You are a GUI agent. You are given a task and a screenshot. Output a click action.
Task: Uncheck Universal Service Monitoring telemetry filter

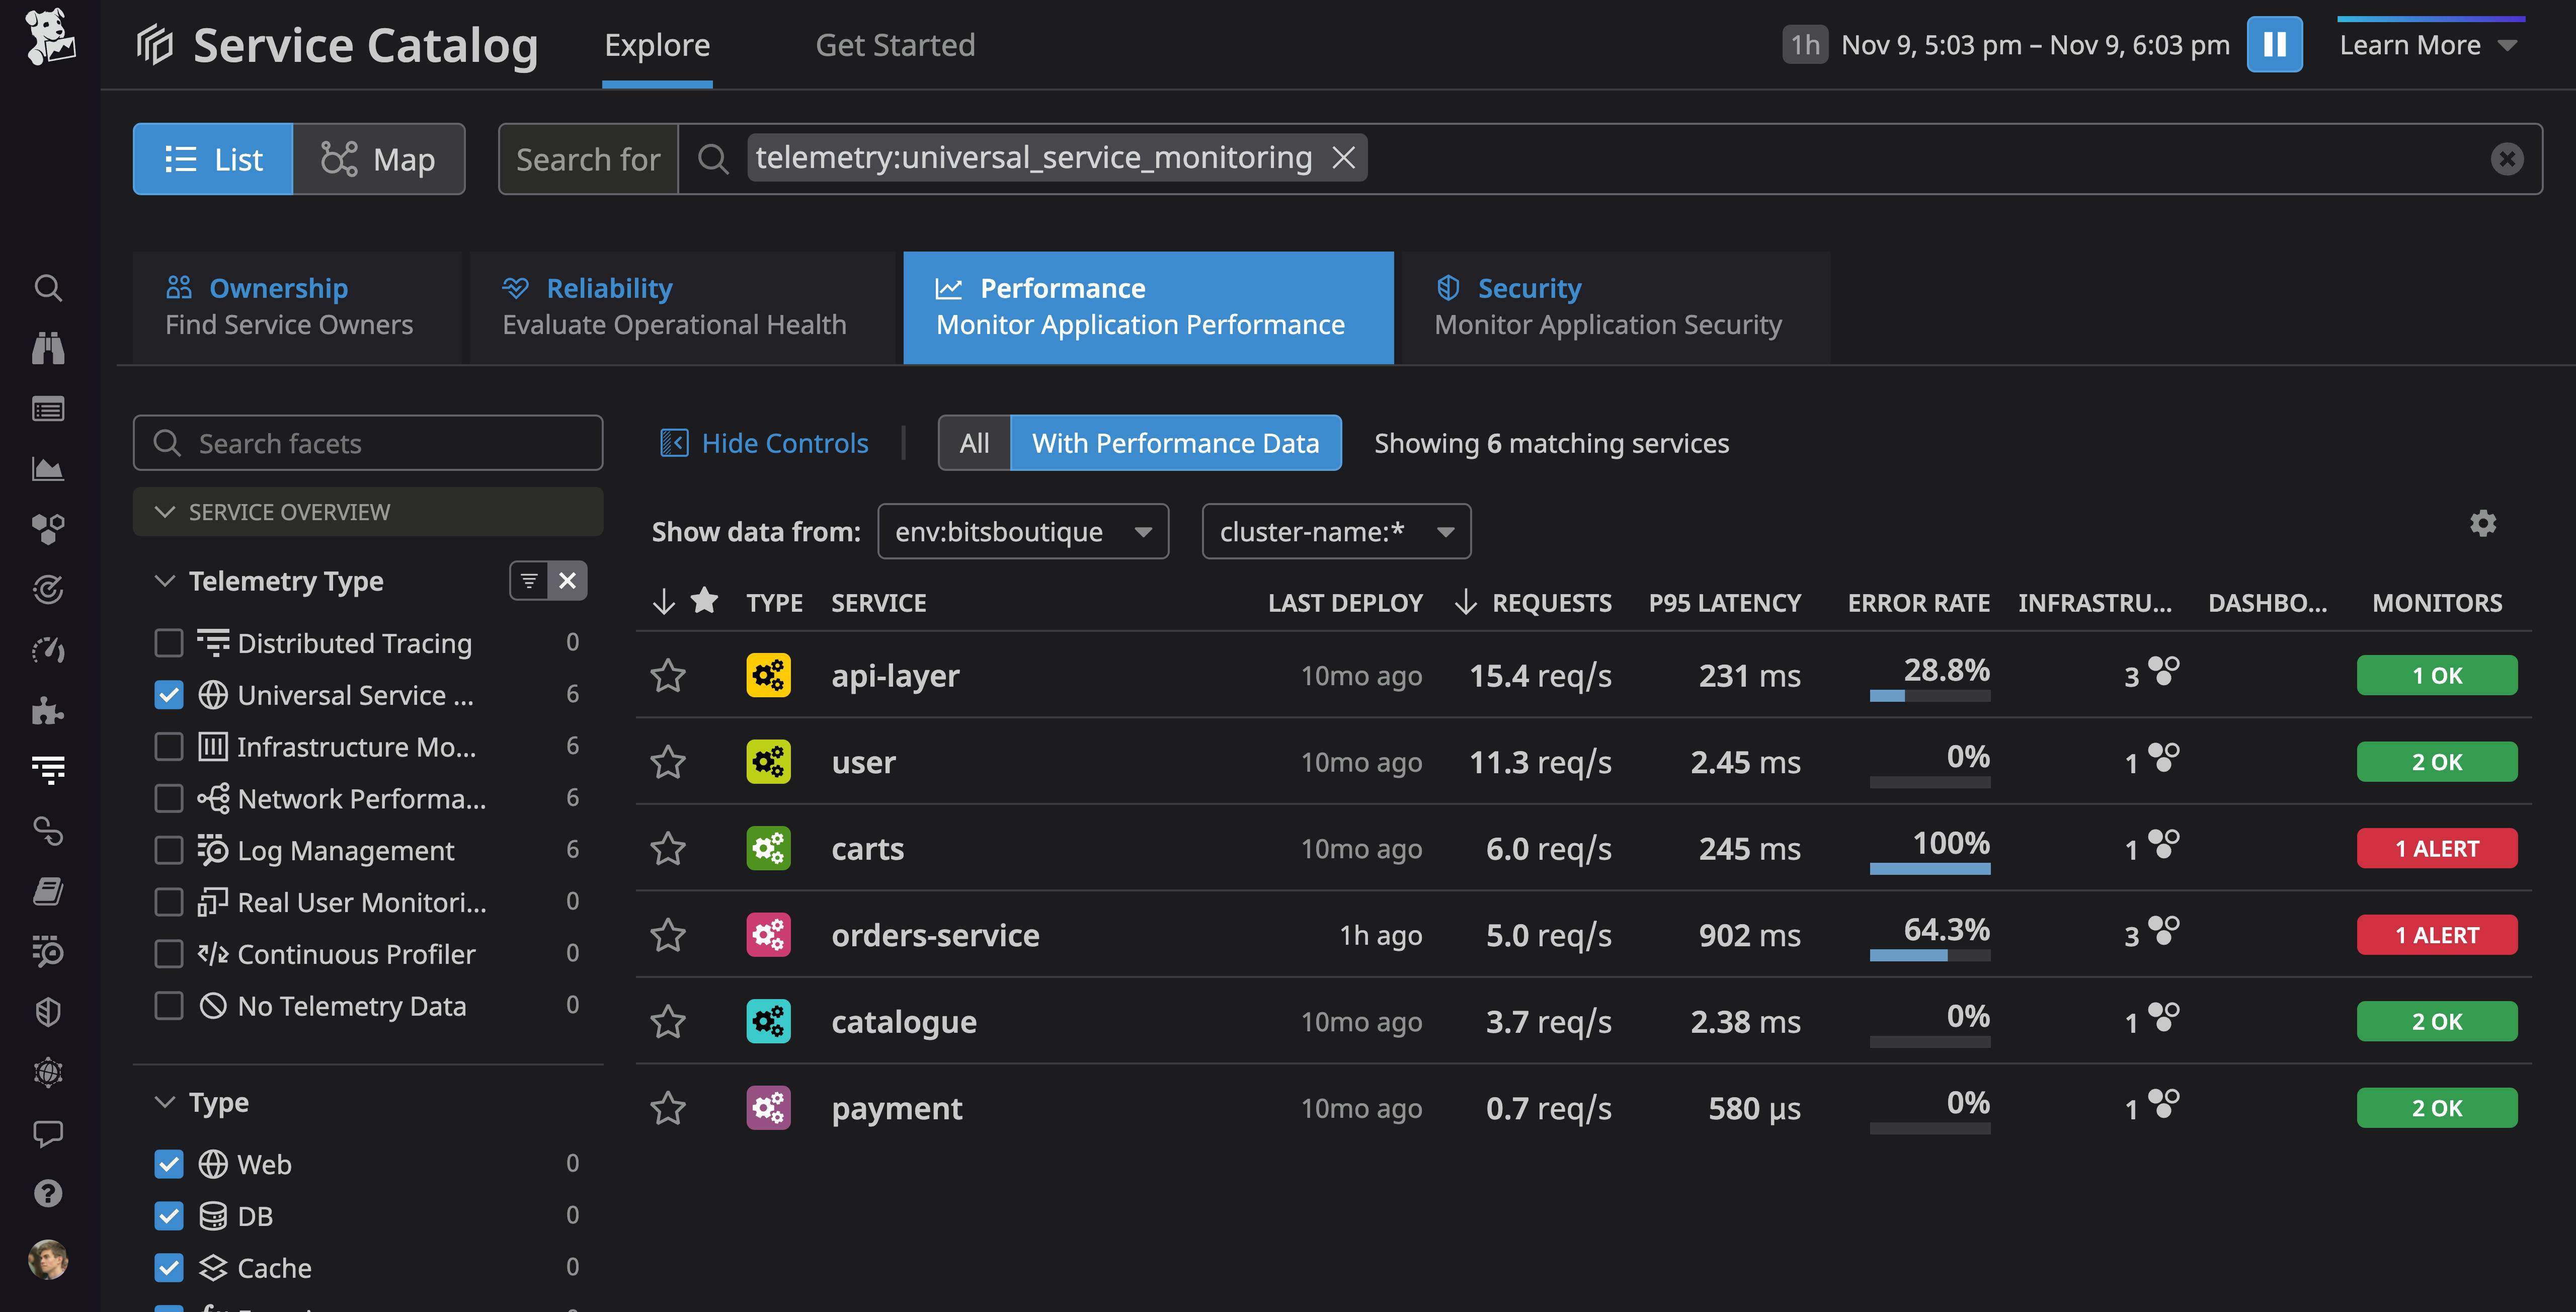[169, 694]
